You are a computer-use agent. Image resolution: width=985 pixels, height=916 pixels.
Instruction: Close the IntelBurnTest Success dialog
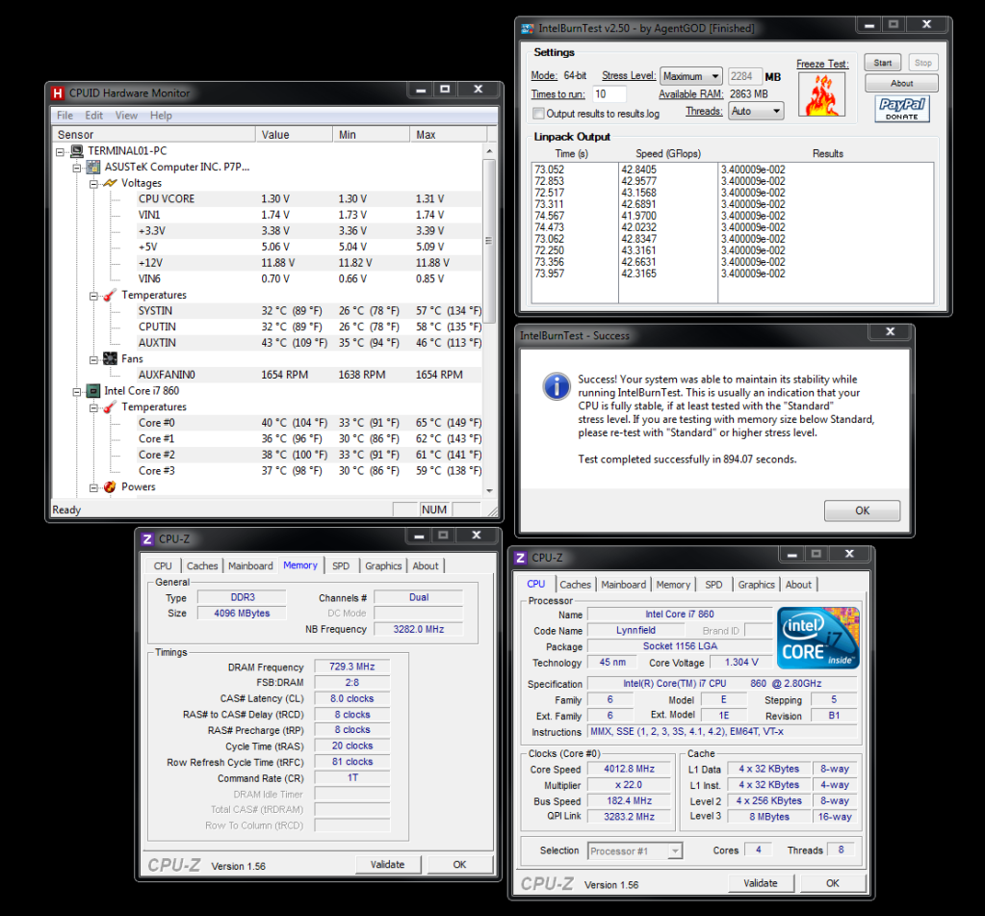[890, 331]
